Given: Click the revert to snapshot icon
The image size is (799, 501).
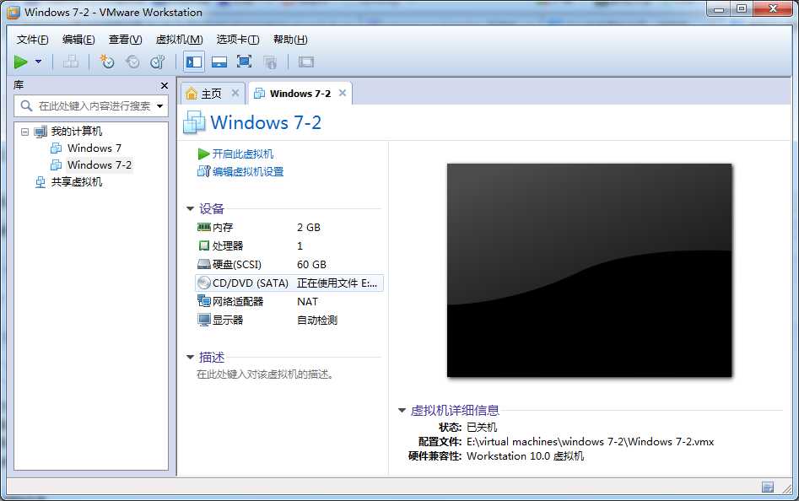Looking at the screenshot, I should [x=132, y=62].
